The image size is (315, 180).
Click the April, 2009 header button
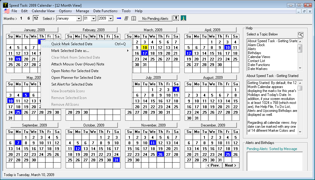tap(212, 30)
